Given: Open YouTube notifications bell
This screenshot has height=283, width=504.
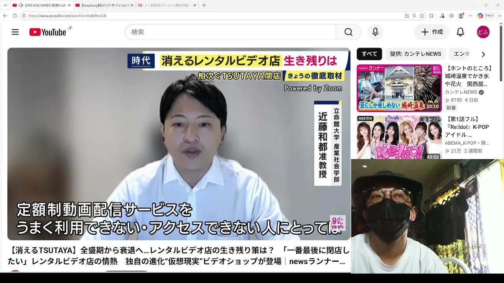Looking at the screenshot, I should [x=460, y=32].
